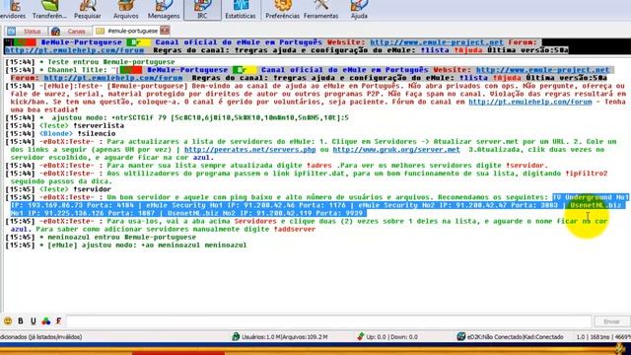Open the text color picker
This screenshot has width=631, height=355.
pyautogui.click(x=46, y=320)
